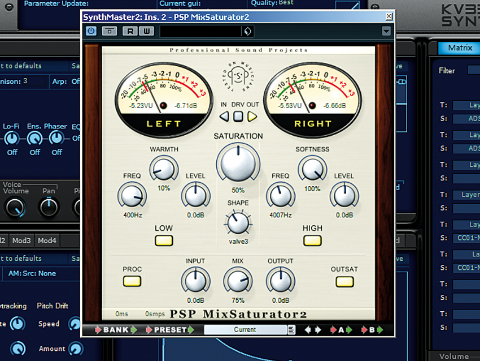
Task: Click the Quality: Best setting
Action: coord(272,3)
